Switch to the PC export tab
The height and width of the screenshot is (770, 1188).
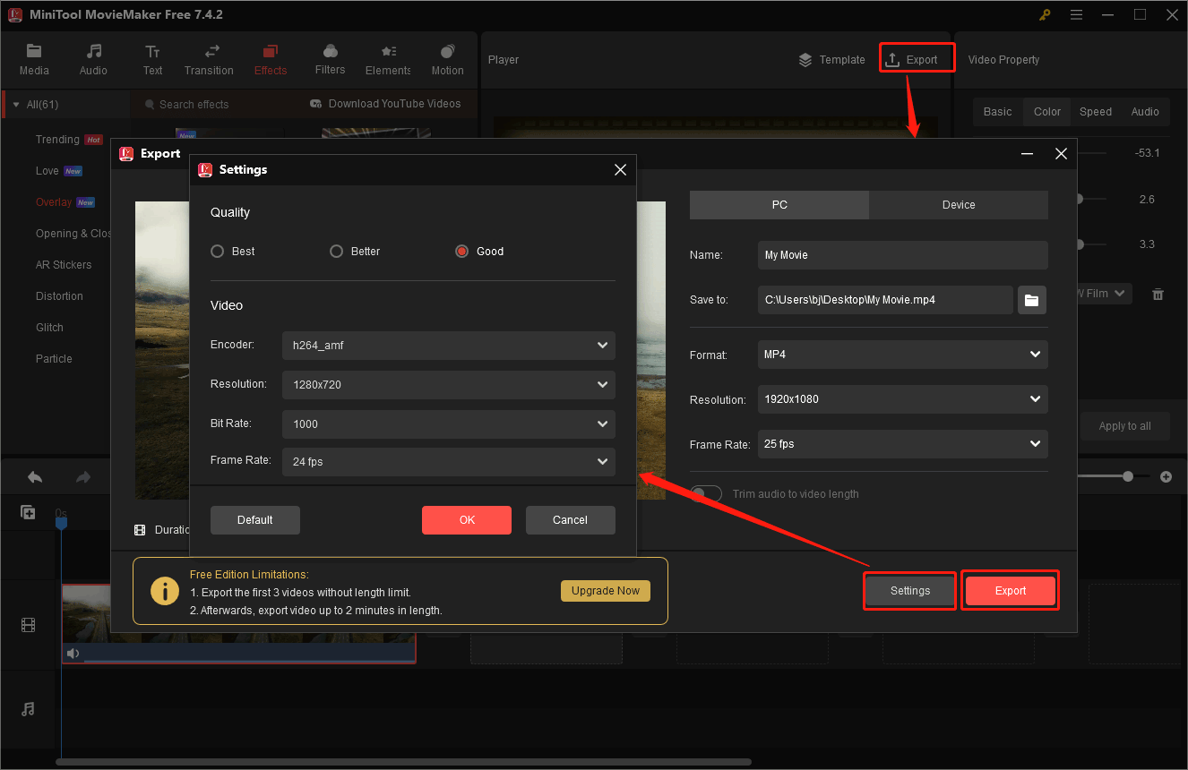[779, 205]
